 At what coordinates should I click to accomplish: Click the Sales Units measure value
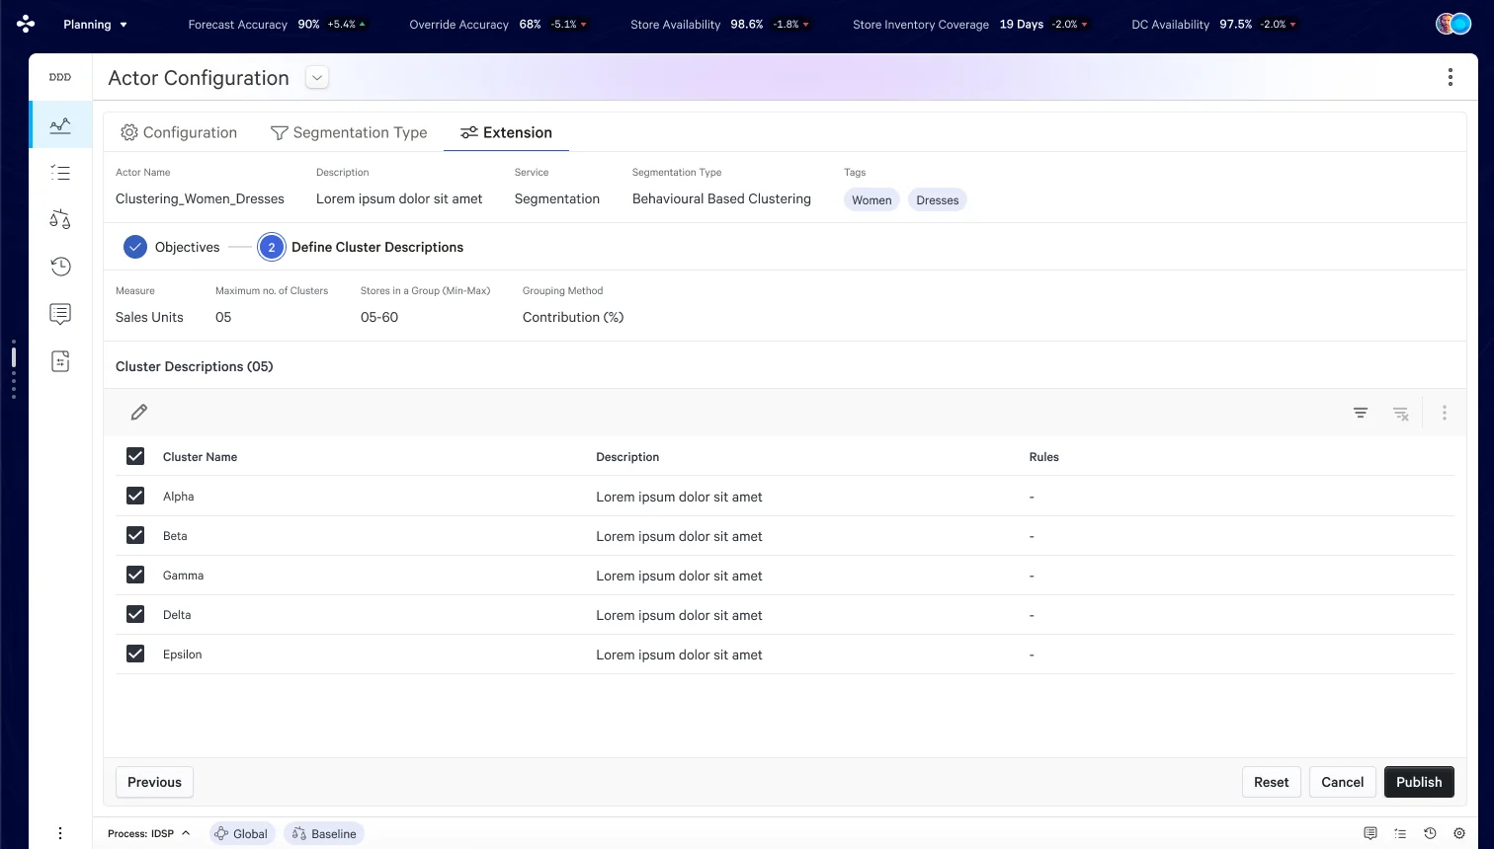149,317
